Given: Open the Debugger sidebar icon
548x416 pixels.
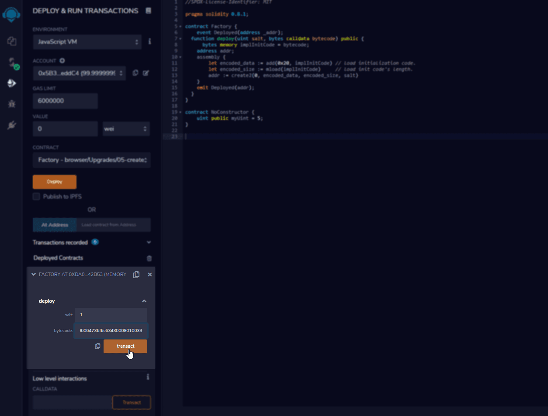Looking at the screenshot, I should point(12,104).
